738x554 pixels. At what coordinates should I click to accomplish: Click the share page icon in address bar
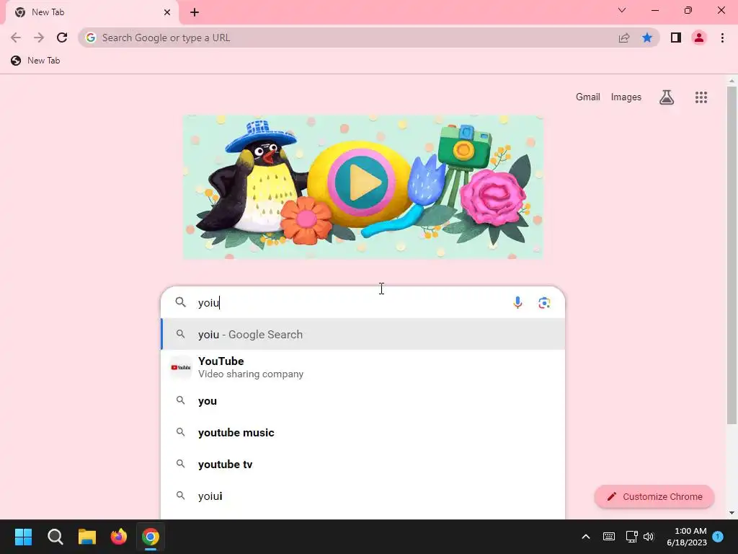click(x=624, y=38)
